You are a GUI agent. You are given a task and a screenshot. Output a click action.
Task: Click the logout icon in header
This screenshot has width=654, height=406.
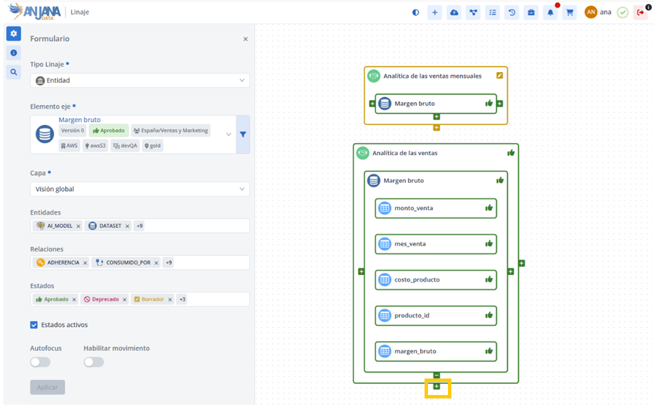(x=640, y=12)
